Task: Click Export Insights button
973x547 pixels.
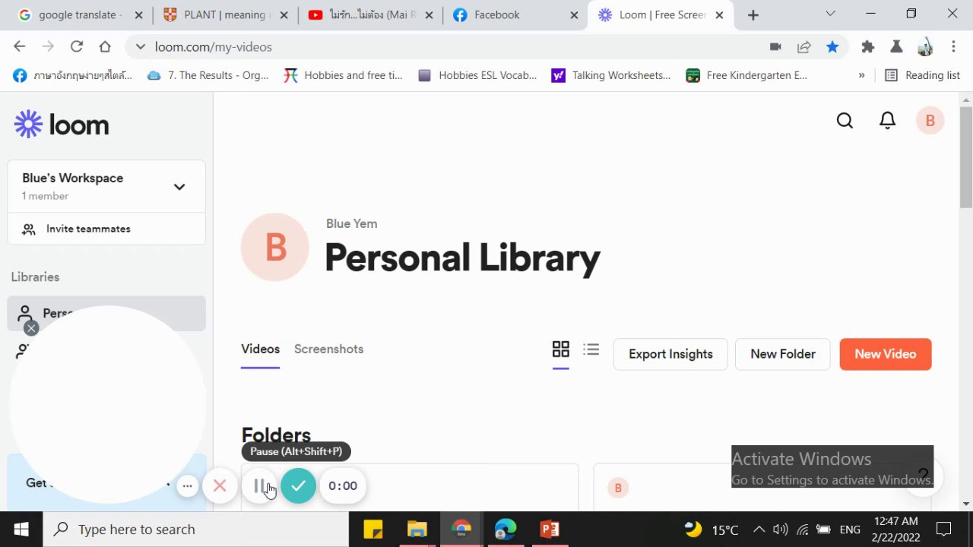Action: point(670,354)
